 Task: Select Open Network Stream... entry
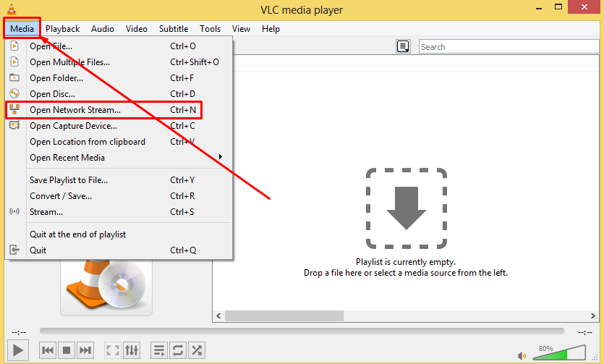[118, 110]
